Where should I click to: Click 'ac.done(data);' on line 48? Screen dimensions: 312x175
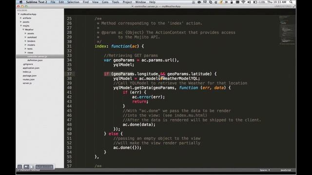pos(139,124)
